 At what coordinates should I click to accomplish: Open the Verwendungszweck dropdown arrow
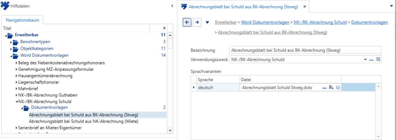tap(365, 60)
